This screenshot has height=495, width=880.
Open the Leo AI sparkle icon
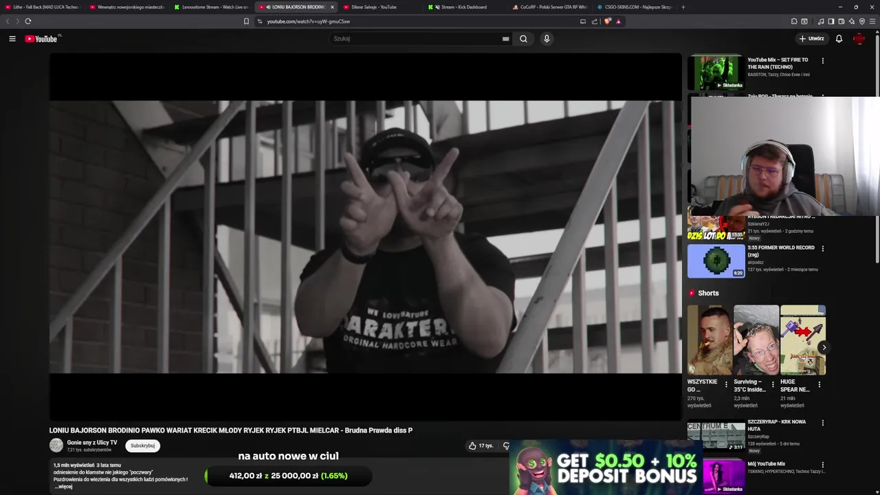coord(851,21)
